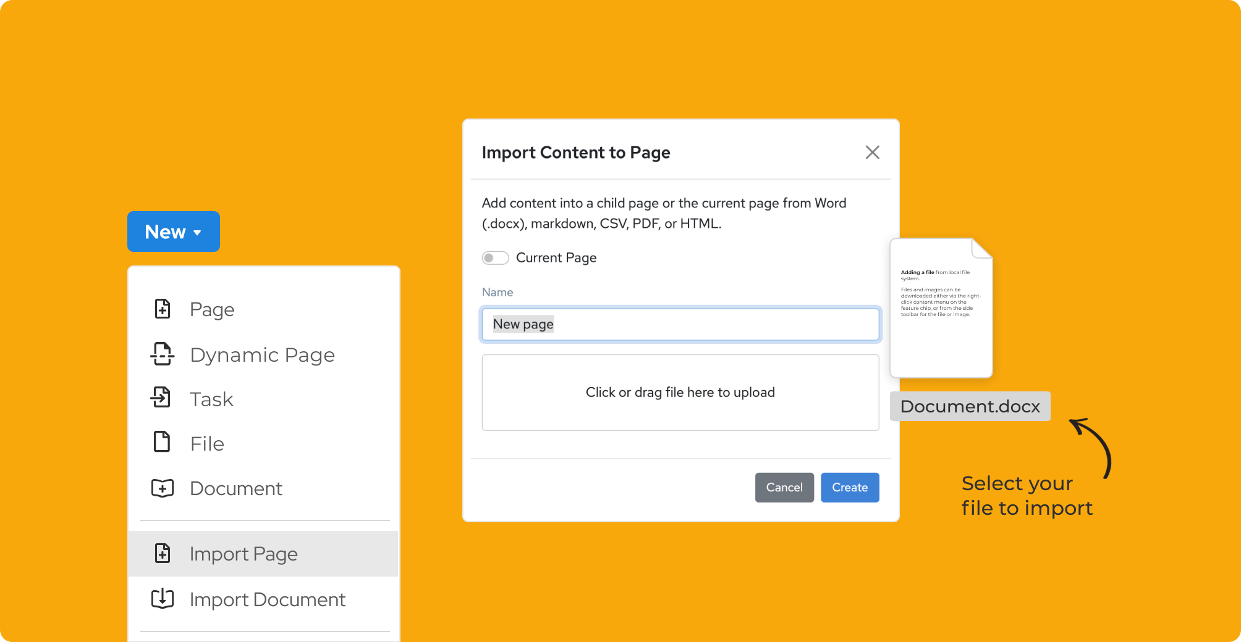Toggle the Current Page switch
The height and width of the screenshot is (642, 1241).
point(495,258)
